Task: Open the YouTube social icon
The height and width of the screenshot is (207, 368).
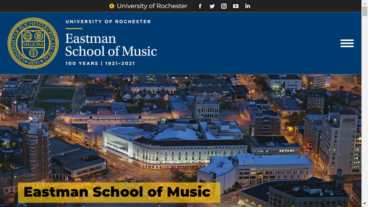Action: coord(236,6)
